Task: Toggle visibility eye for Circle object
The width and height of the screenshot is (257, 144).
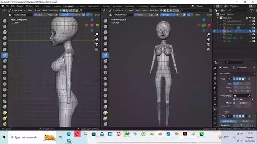Action: (x=250, y=31)
